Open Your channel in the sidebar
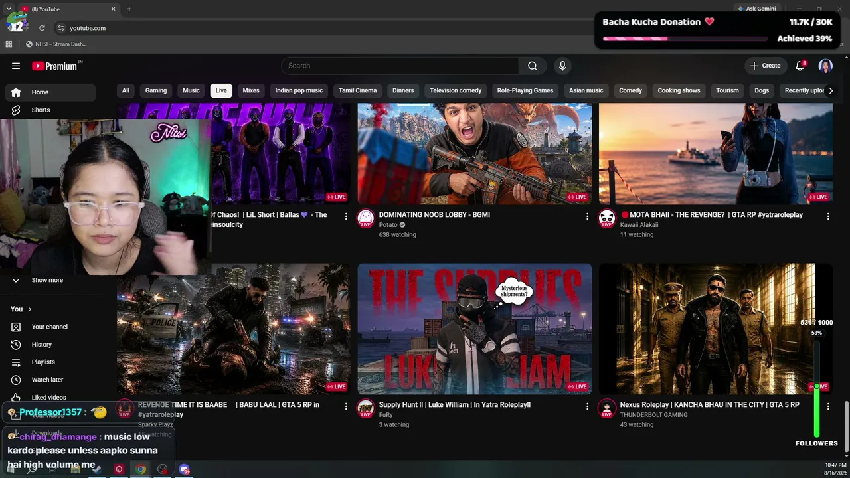This screenshot has height=478, width=850. pos(50,327)
